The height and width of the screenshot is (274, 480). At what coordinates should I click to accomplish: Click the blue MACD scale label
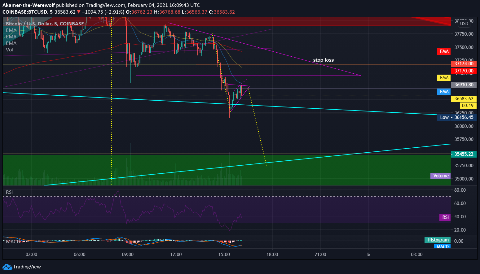[x=443, y=246]
